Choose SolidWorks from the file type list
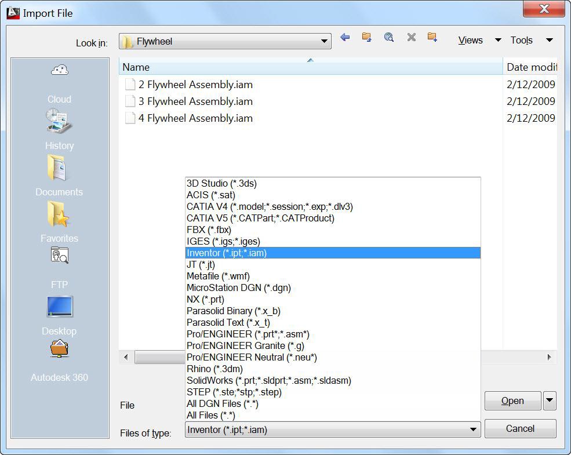The image size is (571, 455). tap(268, 380)
